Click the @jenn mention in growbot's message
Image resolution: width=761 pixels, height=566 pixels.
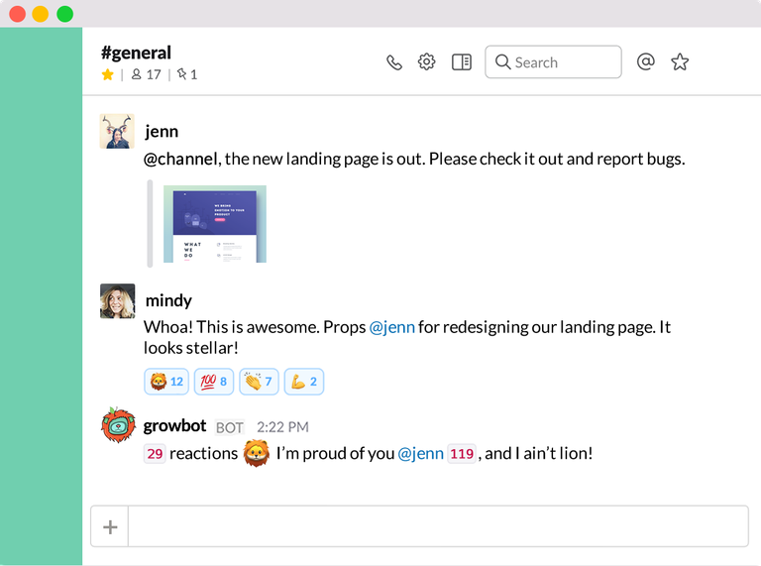tap(420, 454)
